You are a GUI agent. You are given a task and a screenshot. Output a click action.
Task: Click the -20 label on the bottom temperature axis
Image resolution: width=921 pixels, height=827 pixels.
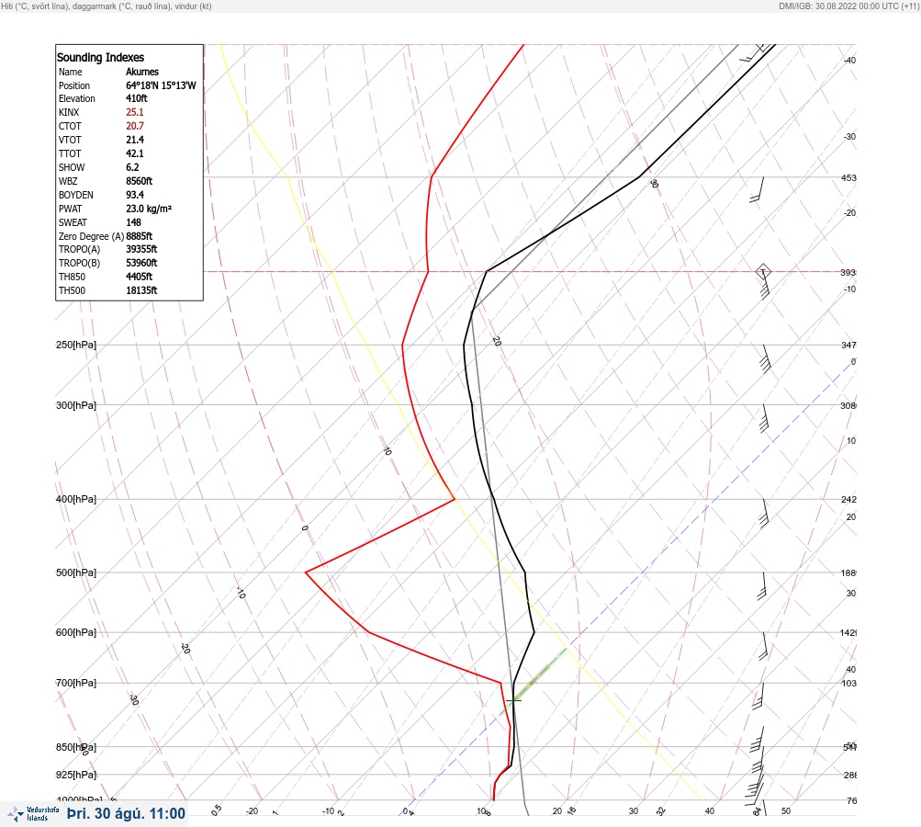click(252, 811)
